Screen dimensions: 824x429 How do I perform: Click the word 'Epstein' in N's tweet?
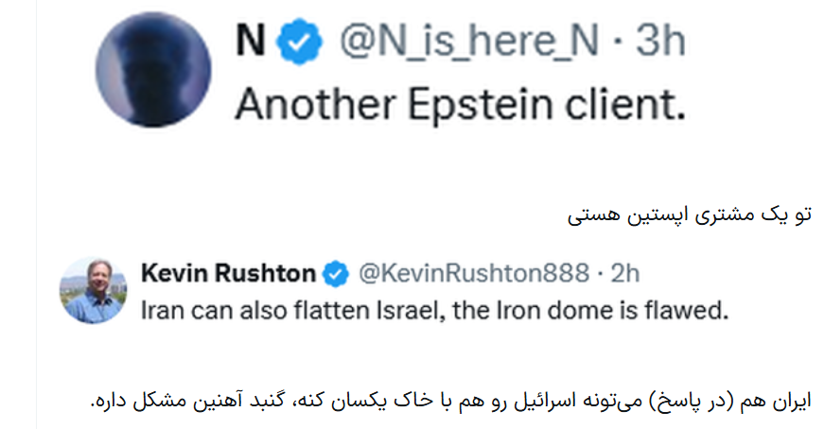click(481, 105)
